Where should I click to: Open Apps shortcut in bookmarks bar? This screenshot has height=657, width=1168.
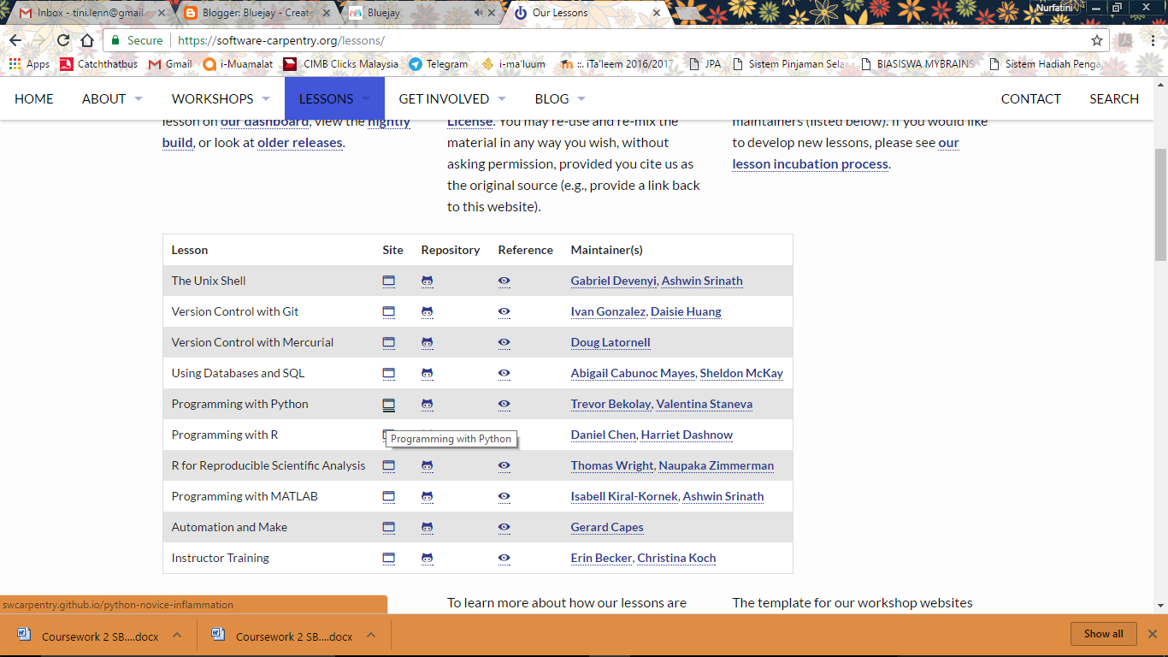click(x=29, y=64)
